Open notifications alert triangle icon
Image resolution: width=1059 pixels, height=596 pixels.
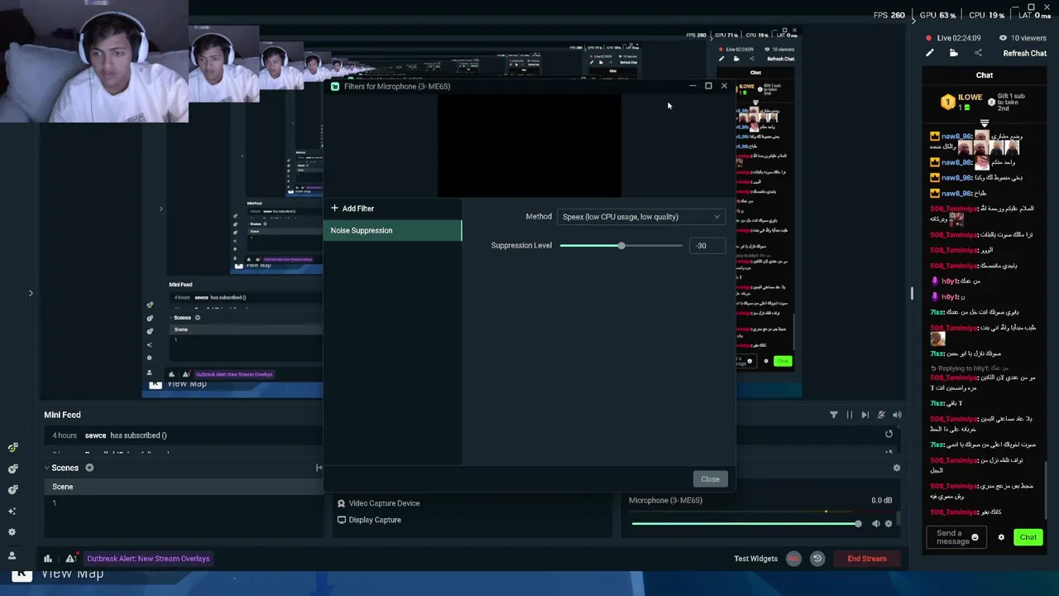tap(71, 559)
